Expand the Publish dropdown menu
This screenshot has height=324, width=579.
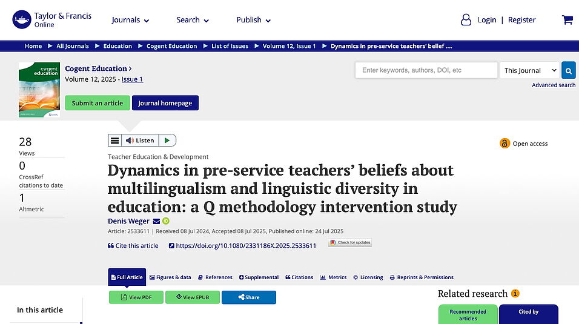[253, 20]
